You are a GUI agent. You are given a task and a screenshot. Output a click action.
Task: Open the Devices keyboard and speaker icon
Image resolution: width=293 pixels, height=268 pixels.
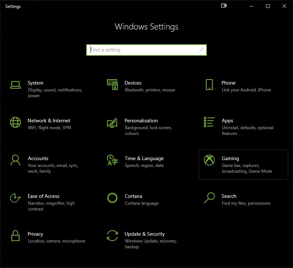(112, 85)
